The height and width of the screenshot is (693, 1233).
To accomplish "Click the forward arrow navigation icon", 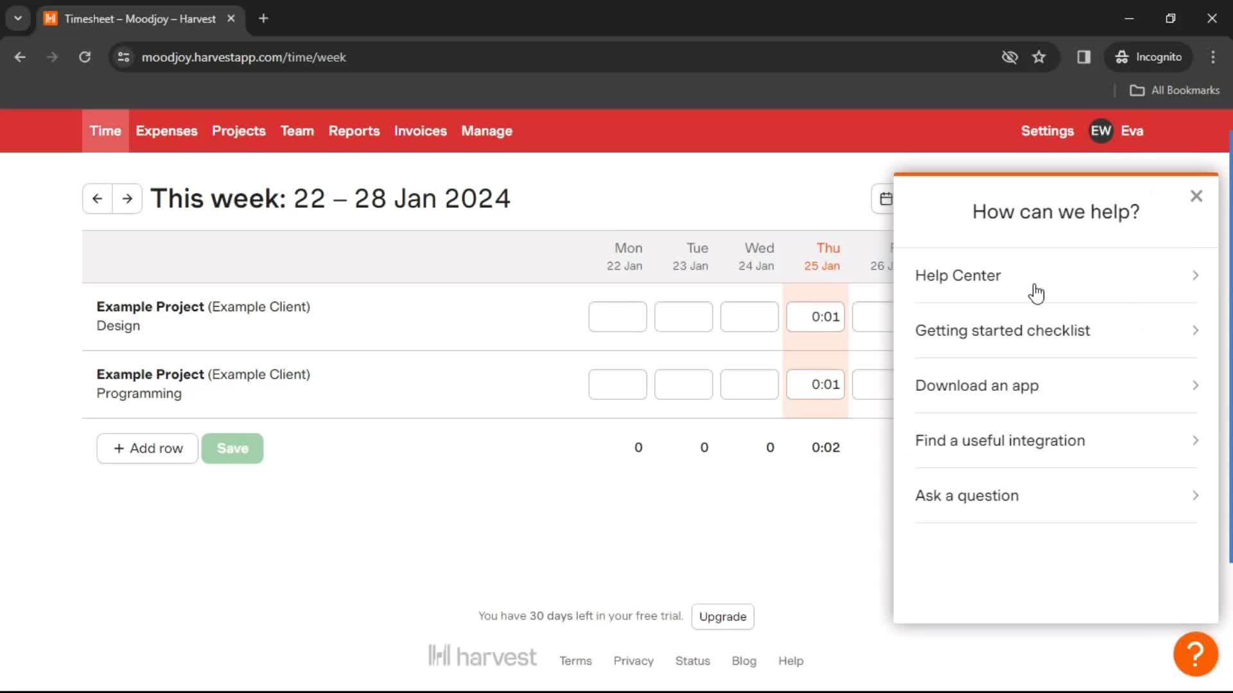I will coord(127,198).
